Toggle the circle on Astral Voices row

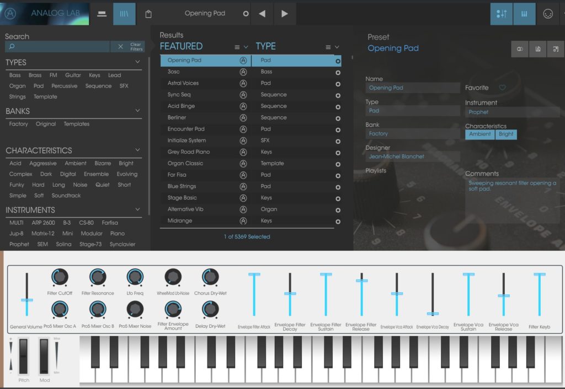point(338,84)
